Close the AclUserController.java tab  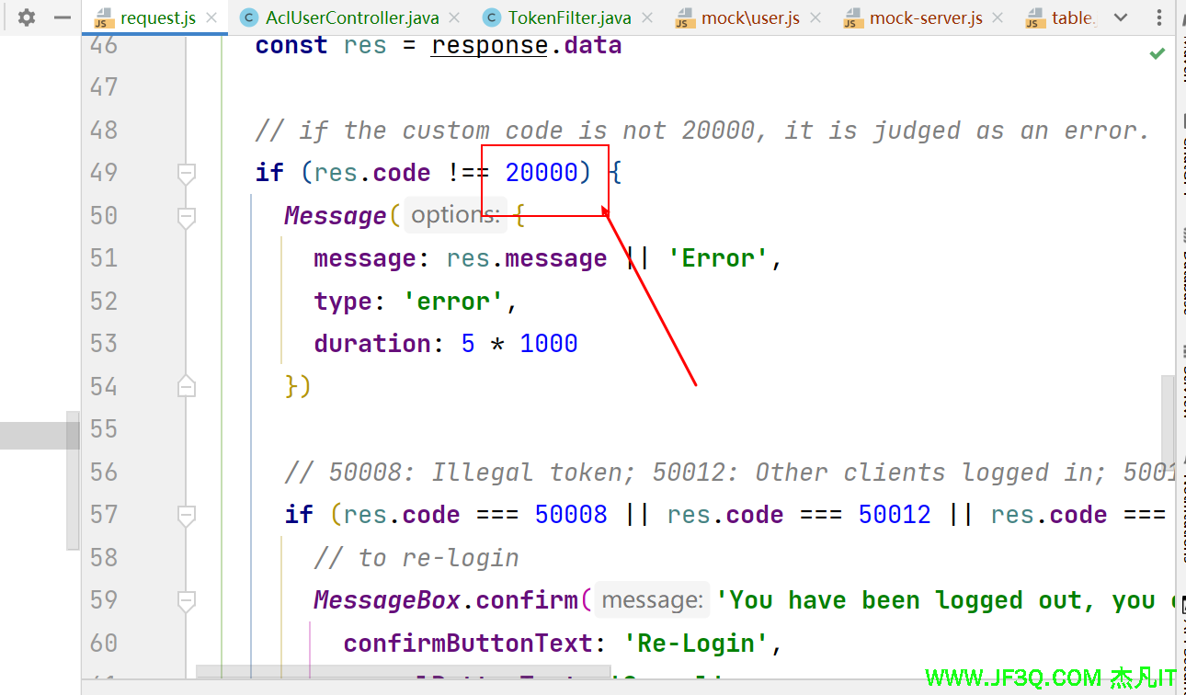[x=455, y=18]
